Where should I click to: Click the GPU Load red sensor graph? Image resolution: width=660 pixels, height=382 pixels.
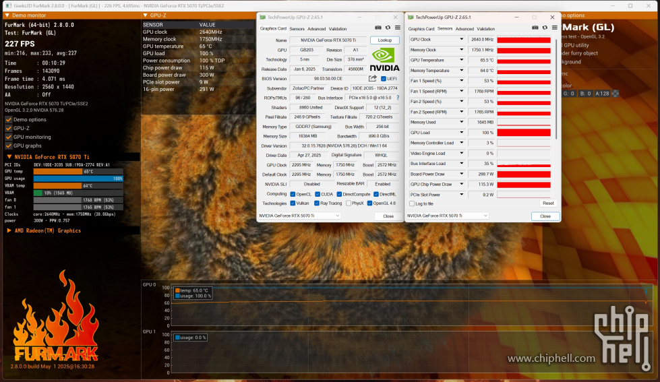click(x=524, y=133)
